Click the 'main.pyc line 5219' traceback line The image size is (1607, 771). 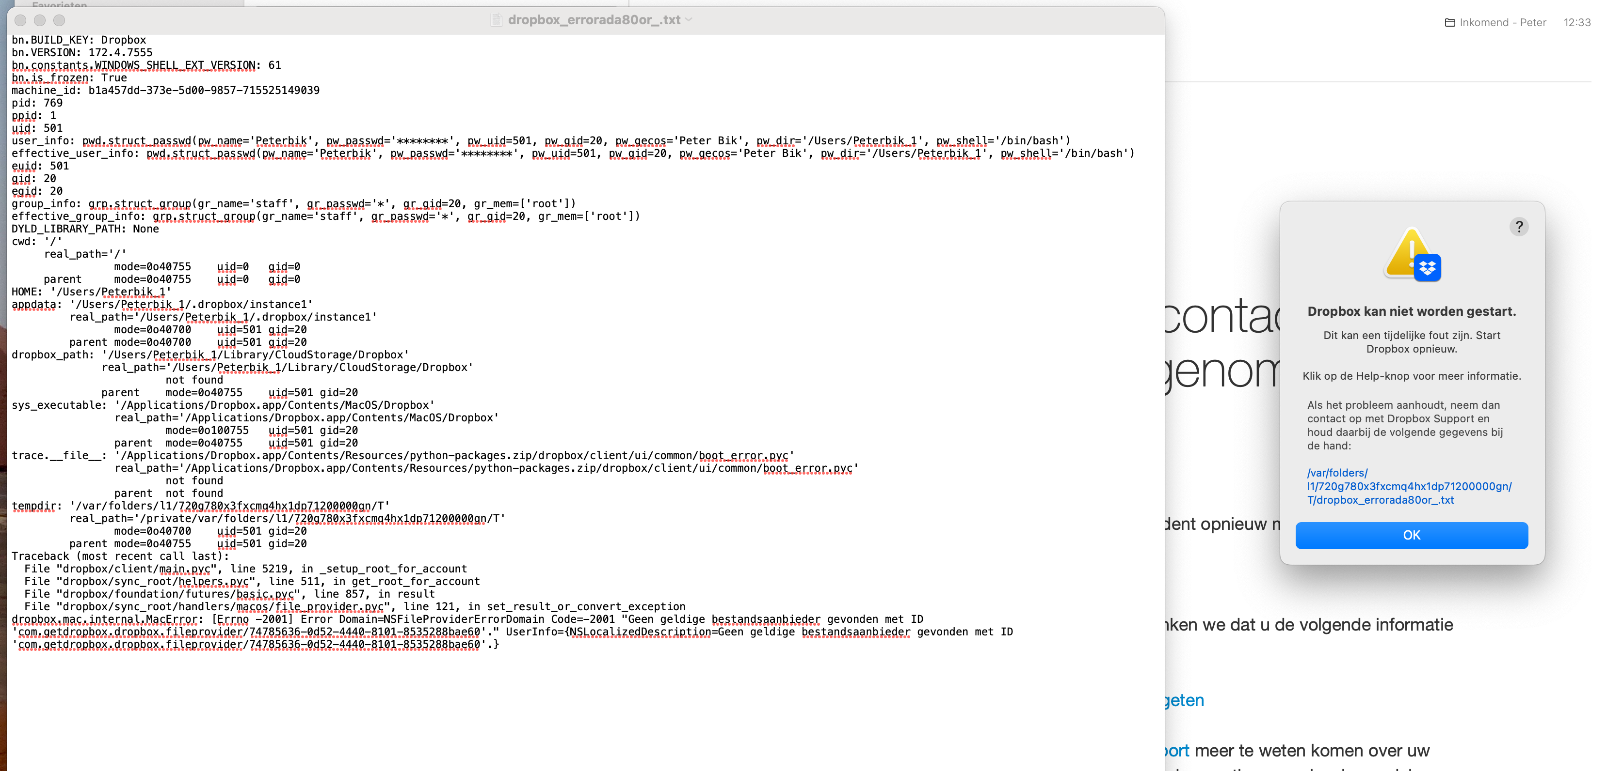pyautogui.click(x=245, y=569)
